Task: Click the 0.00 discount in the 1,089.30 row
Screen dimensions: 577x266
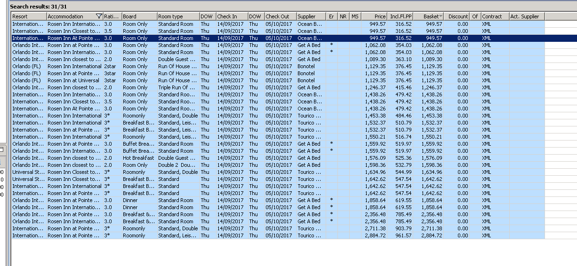Action: pyautogui.click(x=463, y=59)
